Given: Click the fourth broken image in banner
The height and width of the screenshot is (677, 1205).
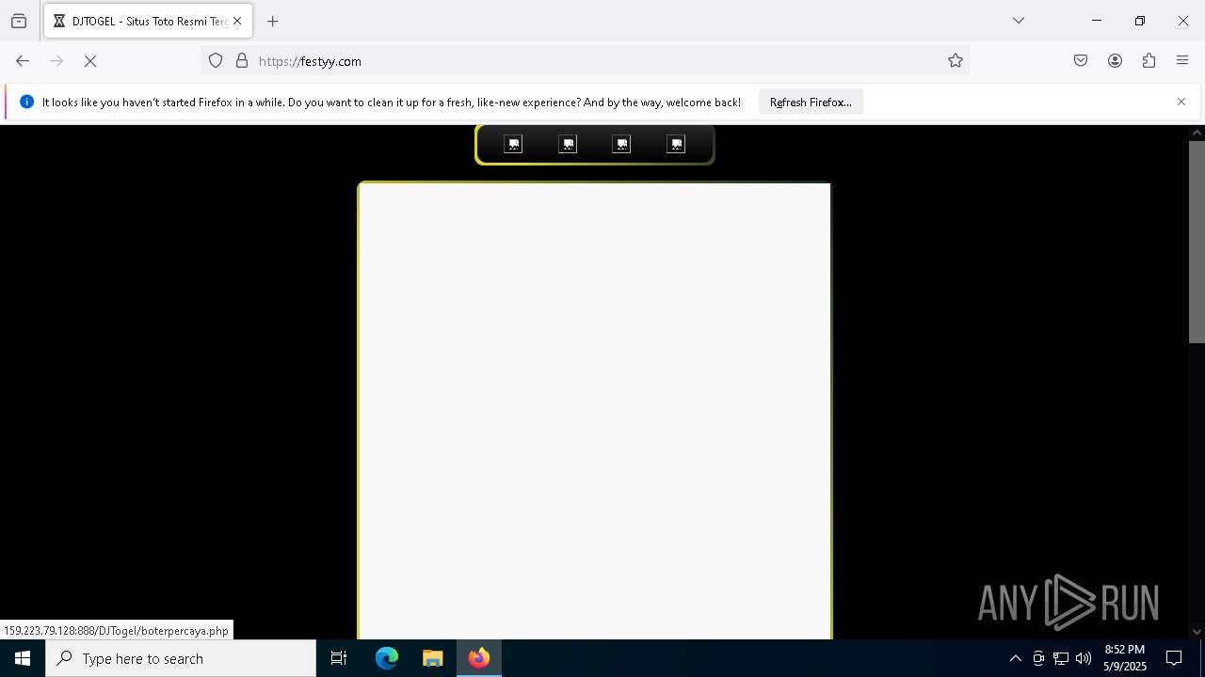Looking at the screenshot, I should click(x=676, y=144).
